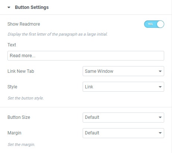Click the caret arrow in the Style box

click(x=160, y=87)
